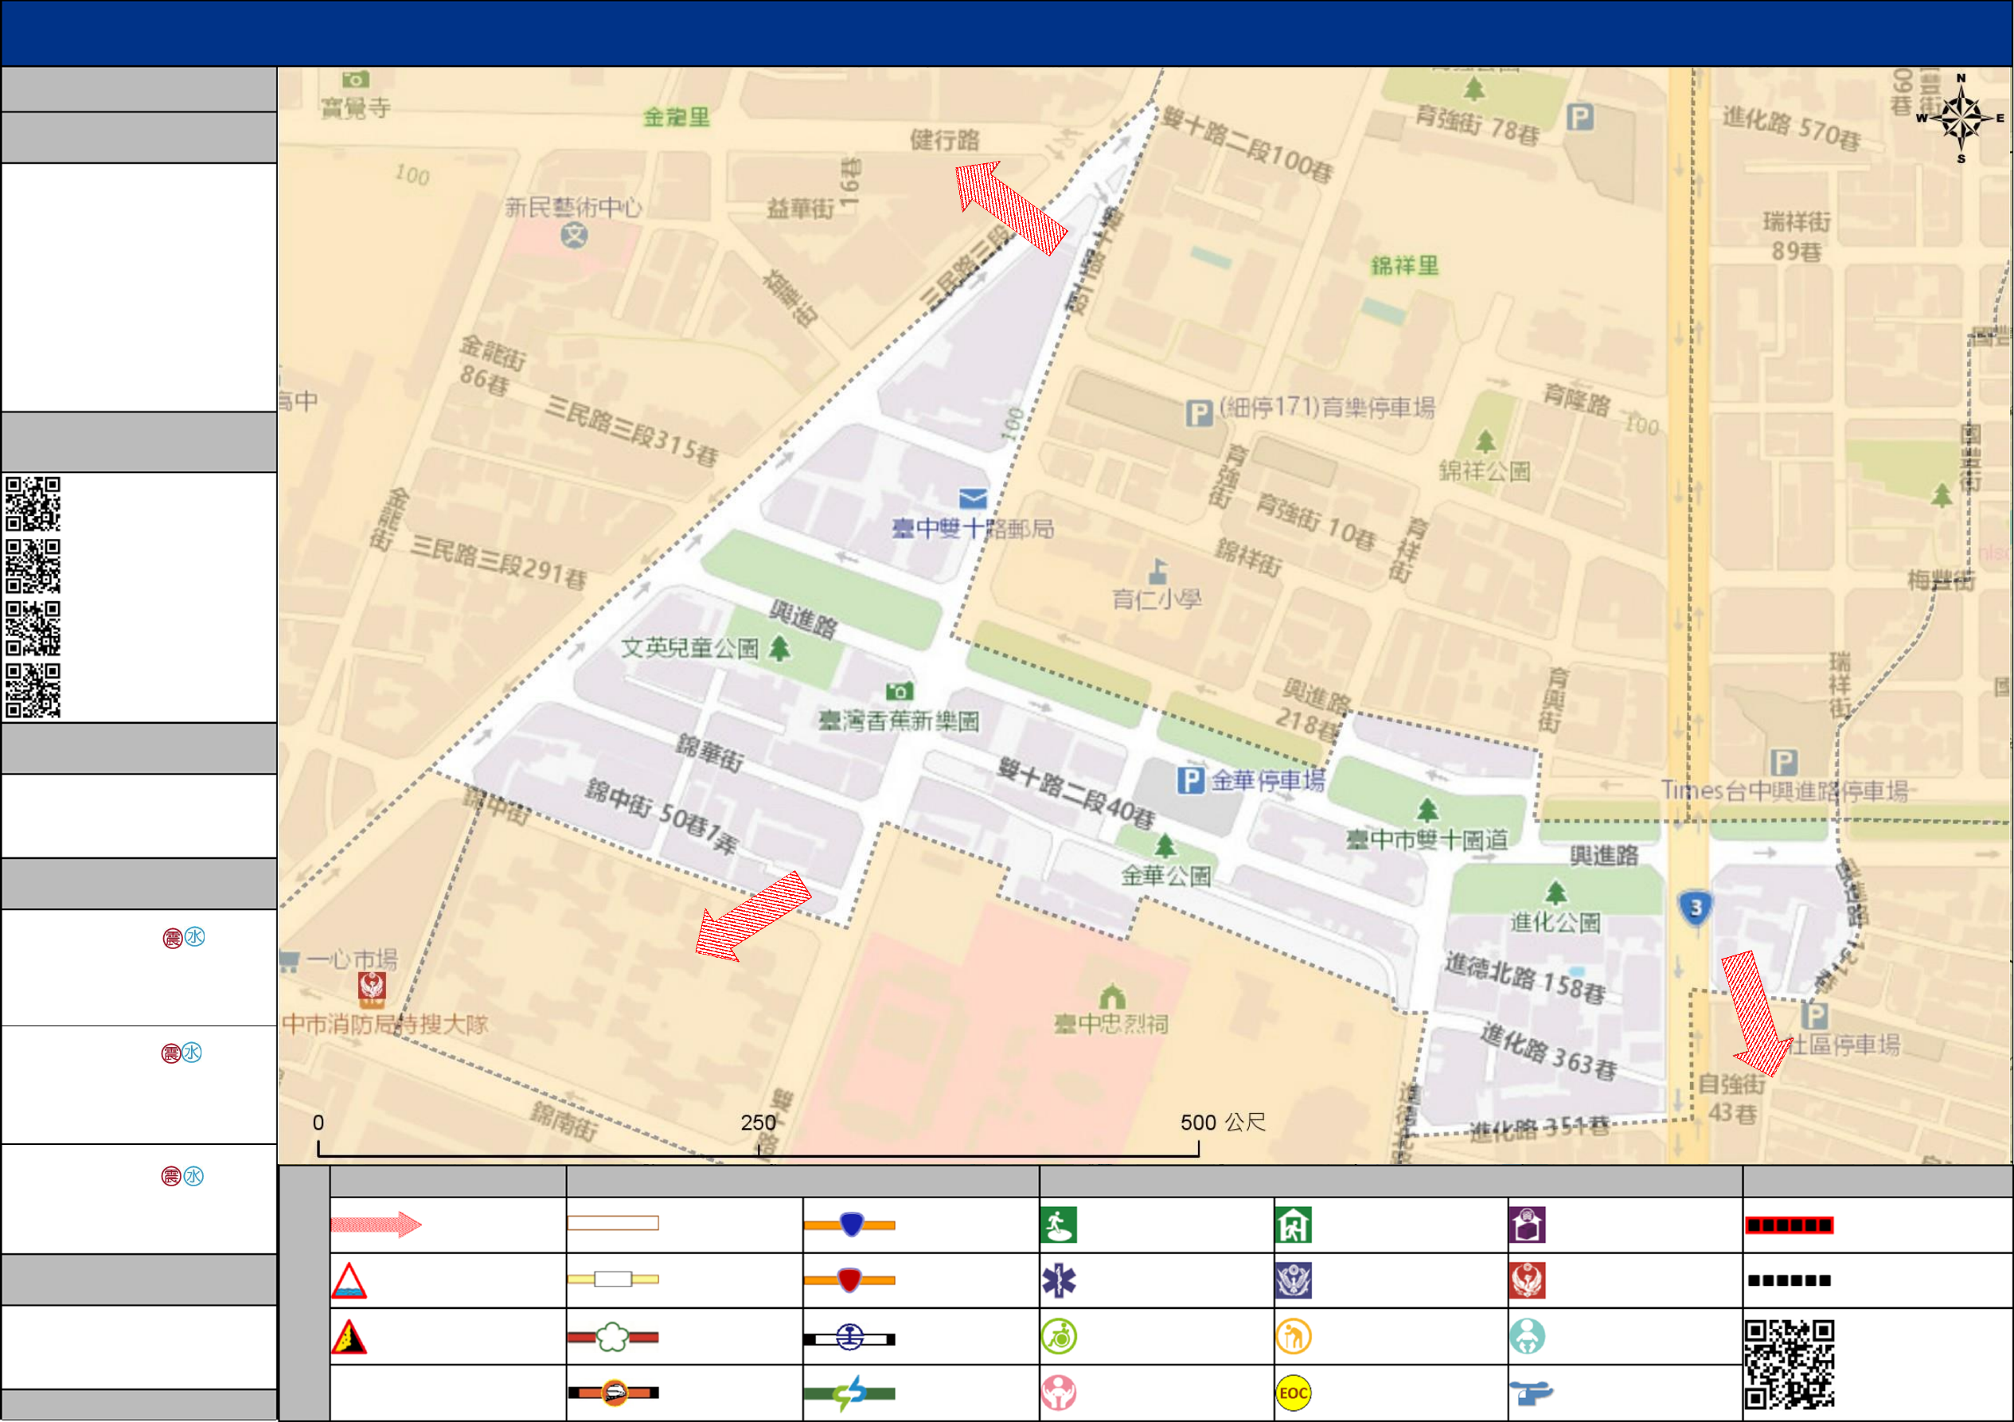Click the plain black dashed boundary symbol in legend

coord(1789,1281)
